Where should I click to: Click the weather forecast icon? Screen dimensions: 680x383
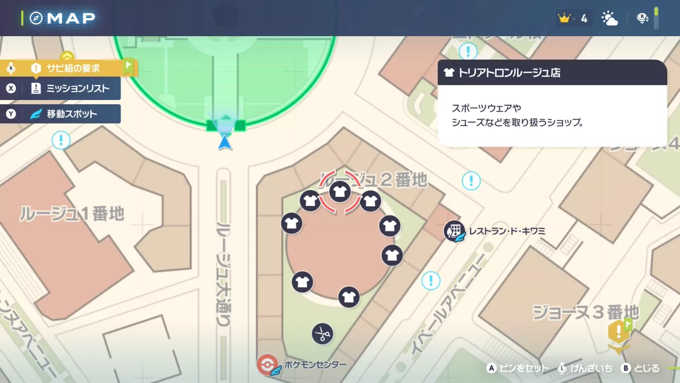[609, 18]
